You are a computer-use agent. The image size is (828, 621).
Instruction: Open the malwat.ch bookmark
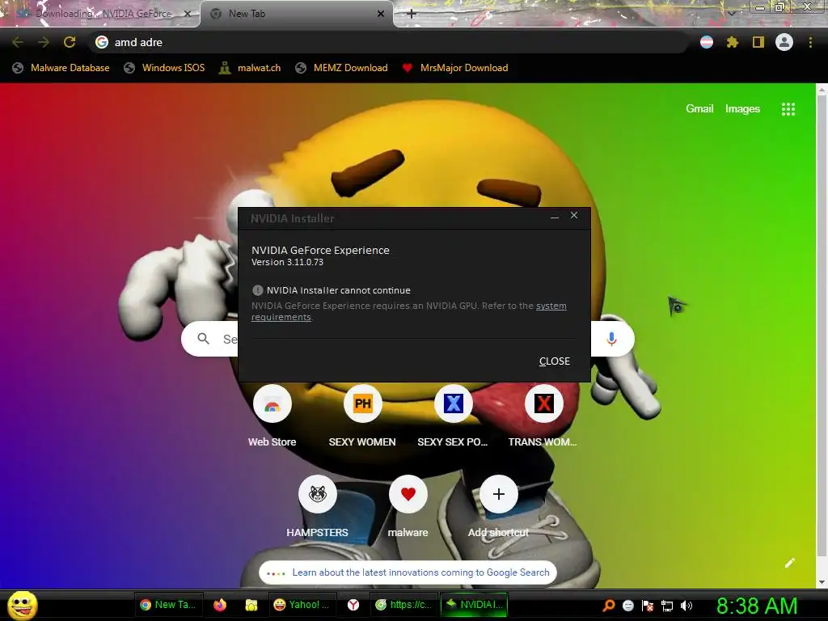pos(250,68)
